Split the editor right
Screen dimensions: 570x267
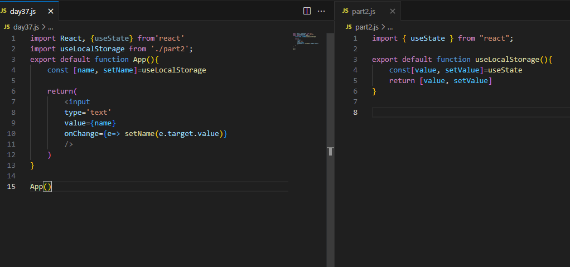point(307,11)
